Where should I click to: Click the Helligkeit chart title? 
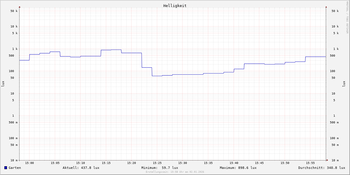tap(175, 6)
